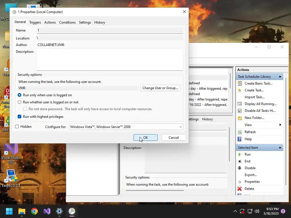This screenshot has width=291, height=218.
Task: Click the Disable All Tasks History icon
Action: pos(240,111)
